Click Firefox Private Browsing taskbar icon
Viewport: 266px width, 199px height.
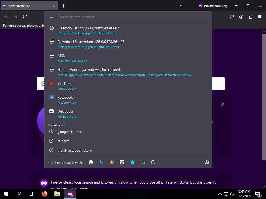click(70, 194)
